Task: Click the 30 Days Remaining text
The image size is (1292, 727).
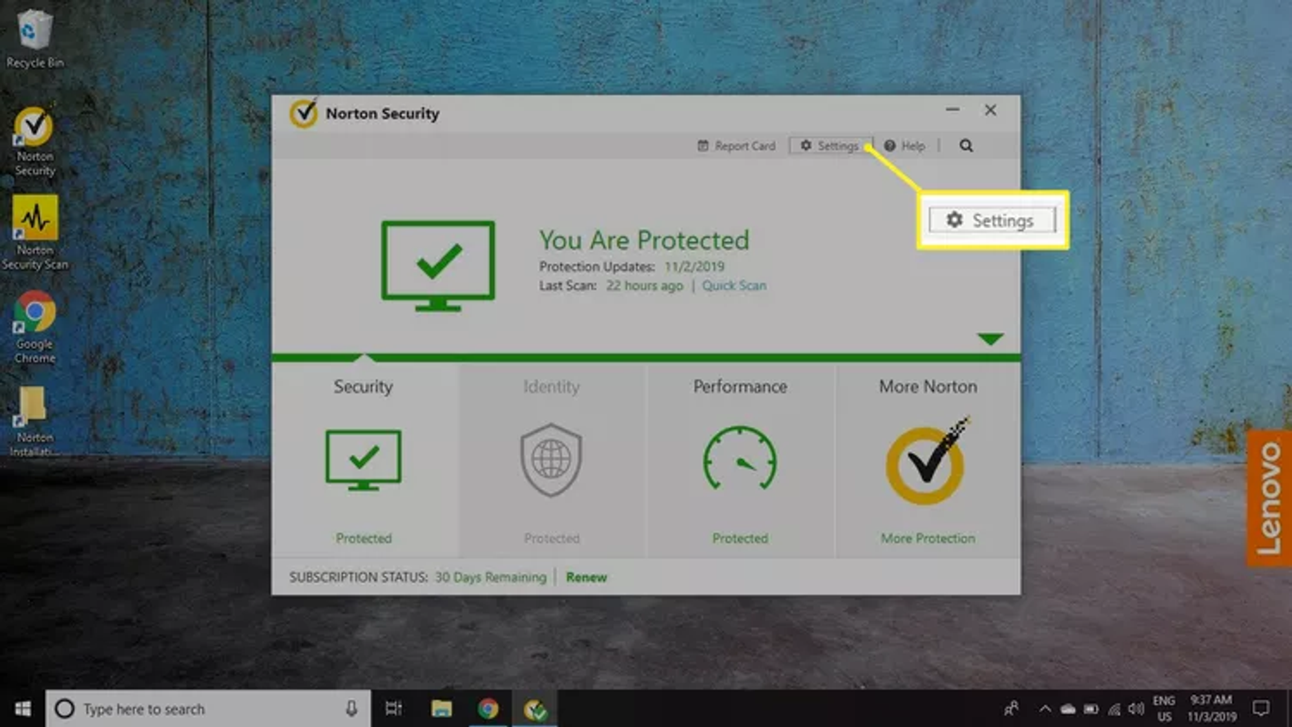Action: tap(490, 577)
